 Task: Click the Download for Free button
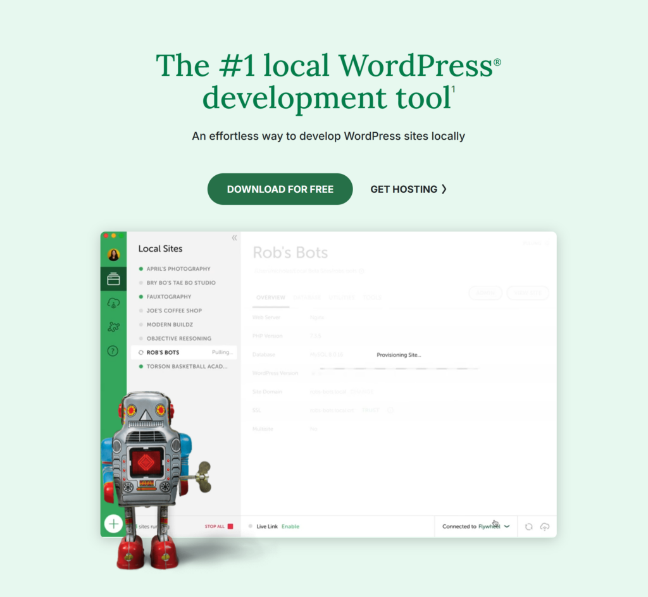(x=280, y=189)
